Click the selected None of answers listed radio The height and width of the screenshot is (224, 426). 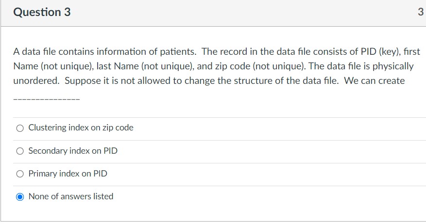pyautogui.click(x=20, y=197)
